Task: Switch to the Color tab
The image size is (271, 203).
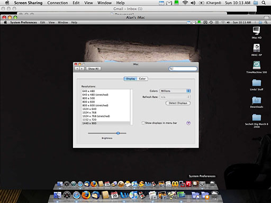Action: 142,79
